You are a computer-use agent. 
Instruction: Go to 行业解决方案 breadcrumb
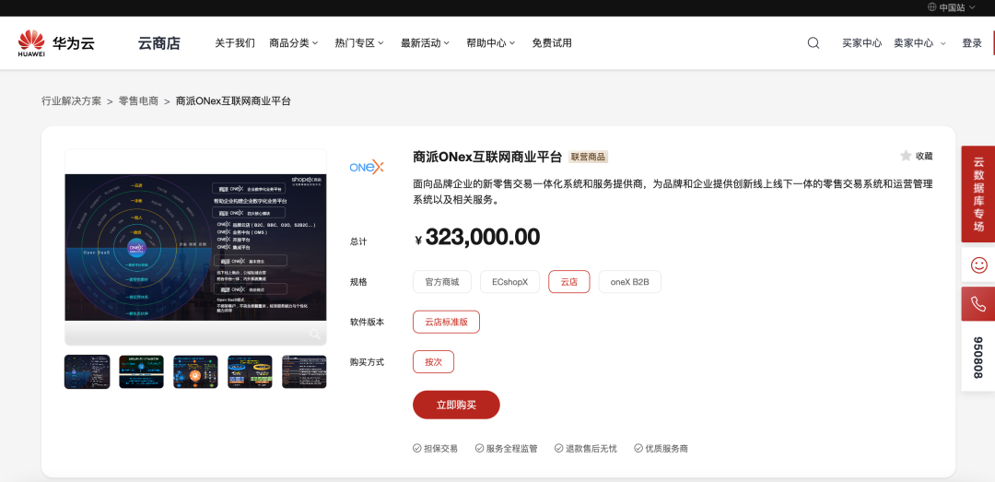[x=71, y=101]
